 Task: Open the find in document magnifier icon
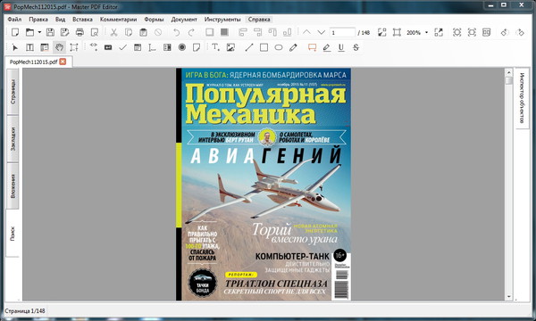point(95,32)
